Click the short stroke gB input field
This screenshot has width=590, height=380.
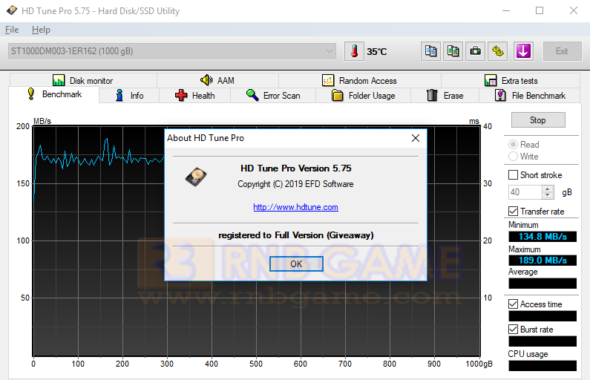click(x=525, y=192)
